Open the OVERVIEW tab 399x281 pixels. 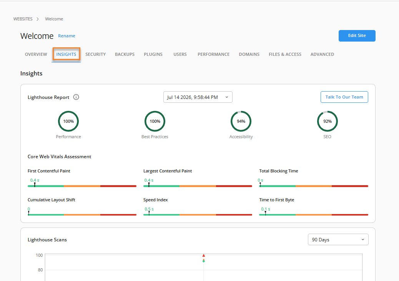pyautogui.click(x=36, y=54)
